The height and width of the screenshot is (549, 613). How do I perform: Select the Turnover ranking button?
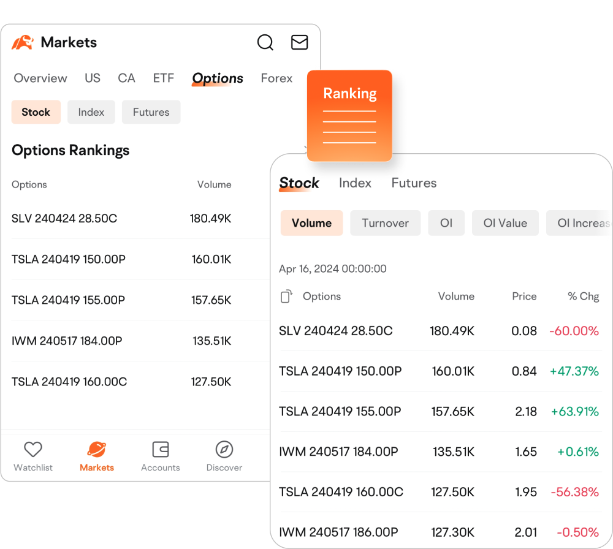385,223
